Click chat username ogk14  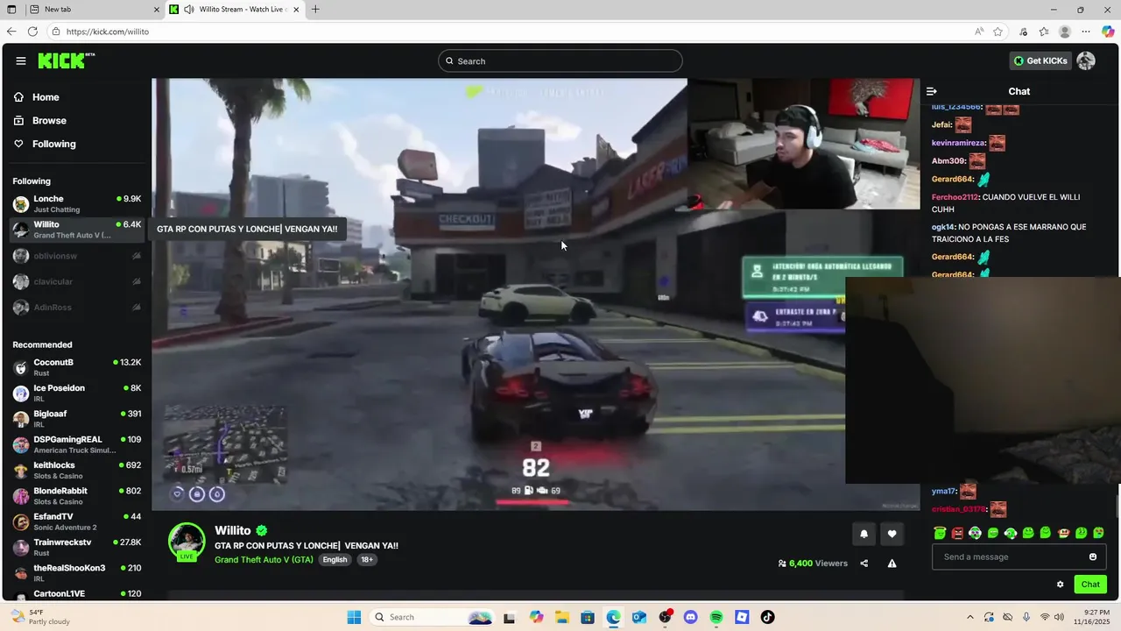point(942,227)
